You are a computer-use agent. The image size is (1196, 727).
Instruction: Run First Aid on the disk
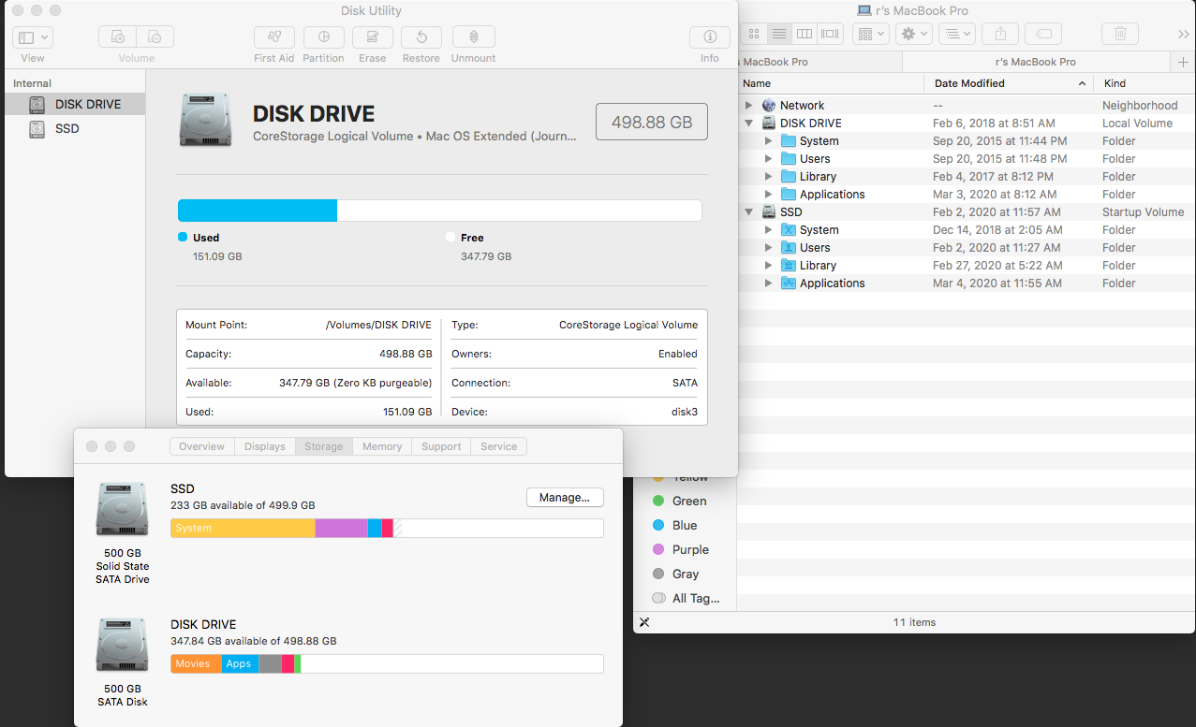(x=274, y=37)
